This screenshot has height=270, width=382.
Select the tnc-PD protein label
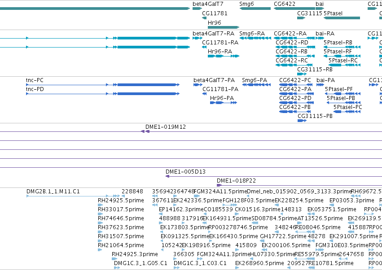coord(35,89)
